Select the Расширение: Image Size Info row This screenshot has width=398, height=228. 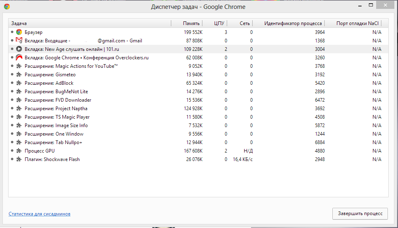(198, 125)
